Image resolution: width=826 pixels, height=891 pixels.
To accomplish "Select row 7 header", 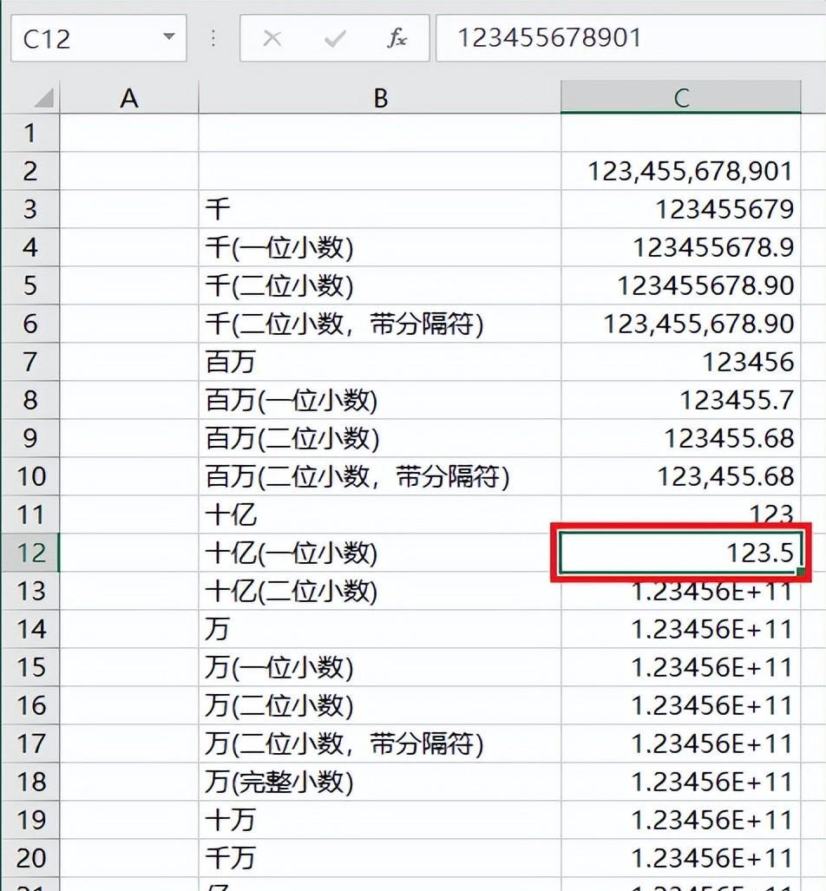I will click(30, 362).
